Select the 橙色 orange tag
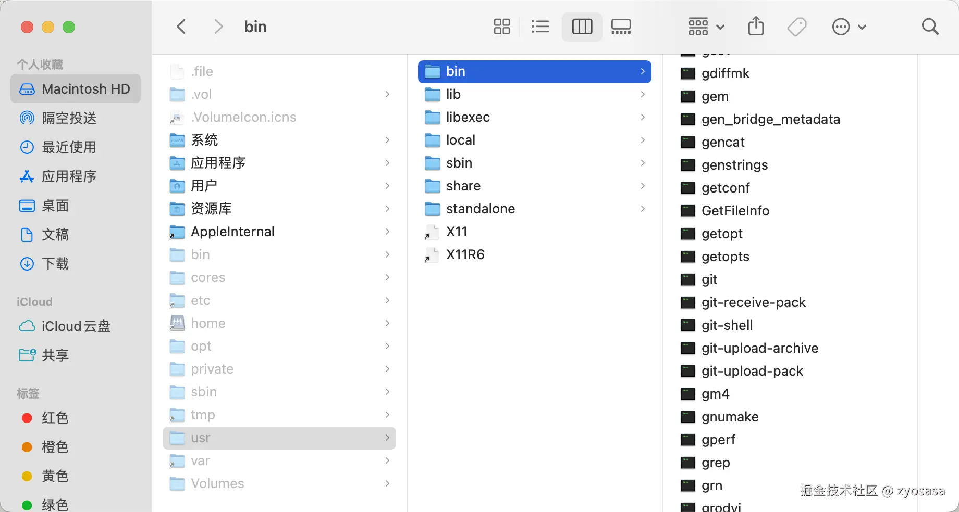Image resolution: width=959 pixels, height=512 pixels. click(x=76, y=447)
